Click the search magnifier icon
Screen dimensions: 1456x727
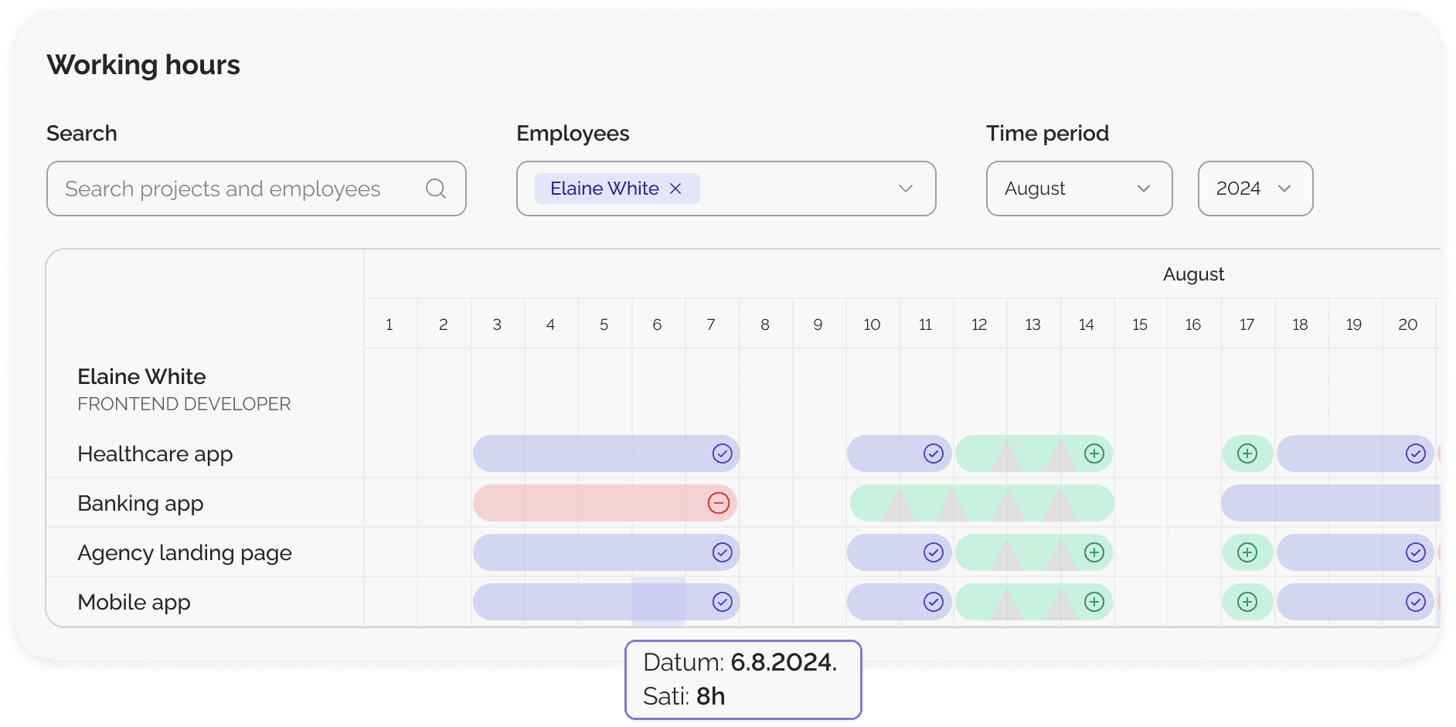[x=436, y=188]
